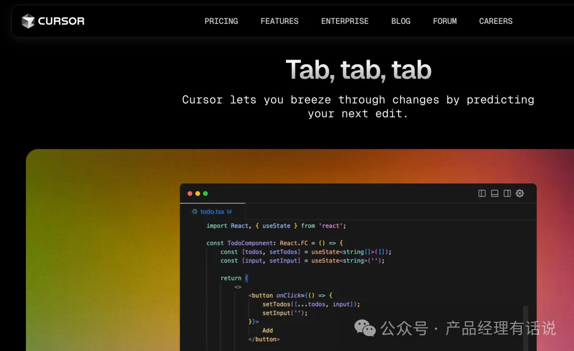Open the Blog link
Screen dimensions: 574x351
pos(401,21)
